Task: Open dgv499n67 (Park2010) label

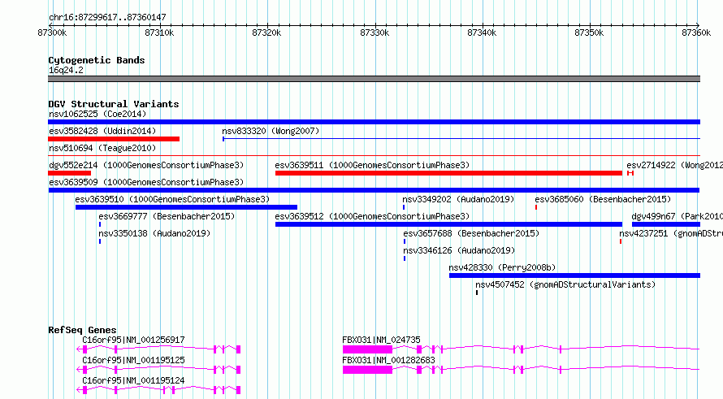Action: 677,216
